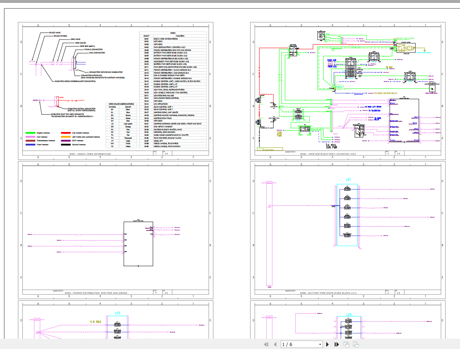The image size is (460, 349).
Task: Jump to the last page of the document
Action: (x=336, y=344)
